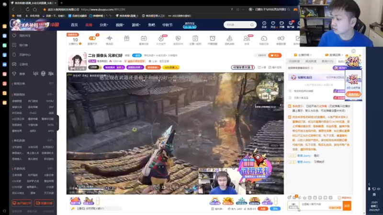The image size is (383, 215).
Task: Go to 首页 in the navigation bar
Action: (x=74, y=25)
